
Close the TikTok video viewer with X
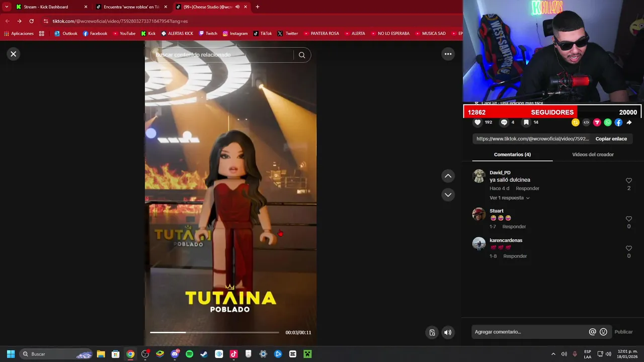[x=14, y=54]
